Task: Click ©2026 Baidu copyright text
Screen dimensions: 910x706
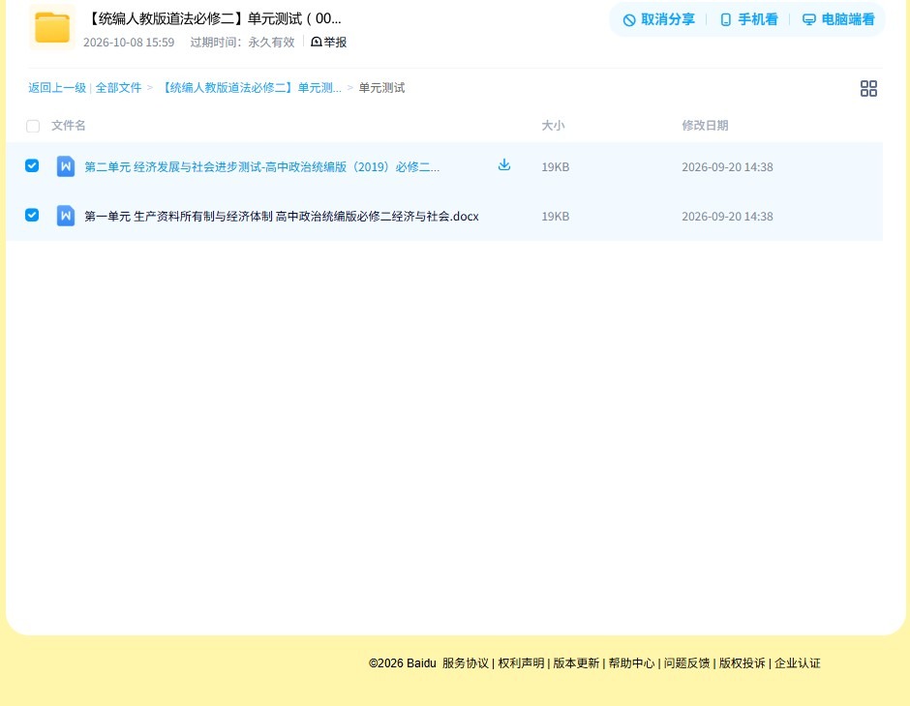Action: pos(402,663)
